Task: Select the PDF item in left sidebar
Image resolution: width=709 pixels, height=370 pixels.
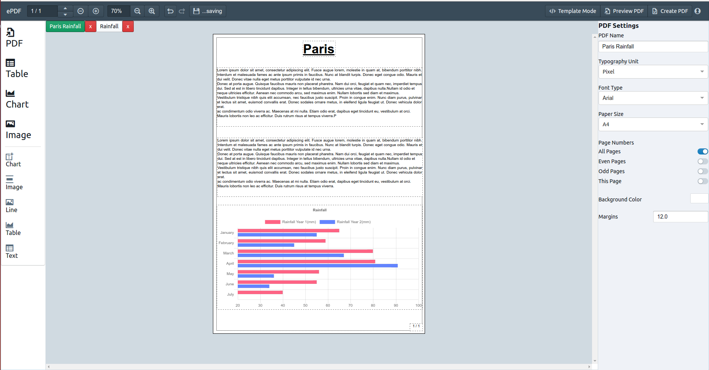Action: (15, 38)
